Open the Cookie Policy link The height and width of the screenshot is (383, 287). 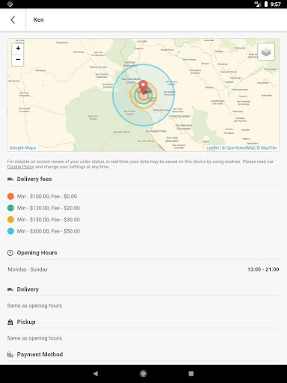pos(20,167)
